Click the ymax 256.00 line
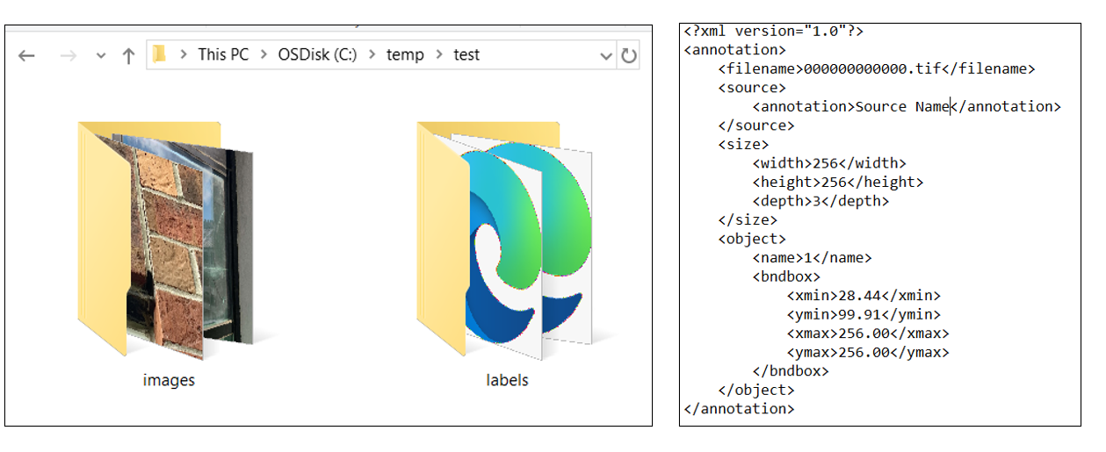 pos(867,353)
